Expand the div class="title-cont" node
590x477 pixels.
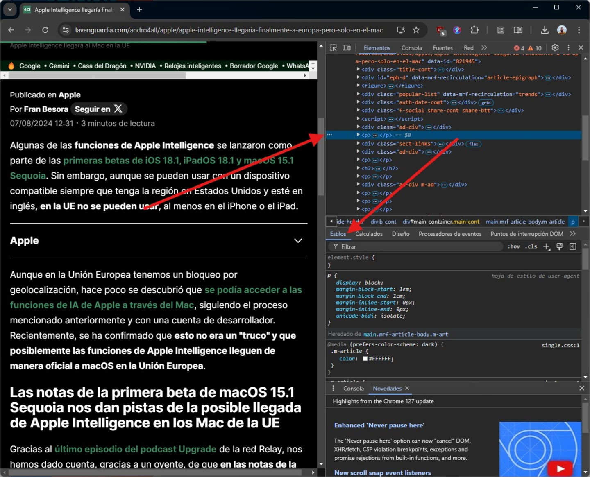(x=358, y=69)
